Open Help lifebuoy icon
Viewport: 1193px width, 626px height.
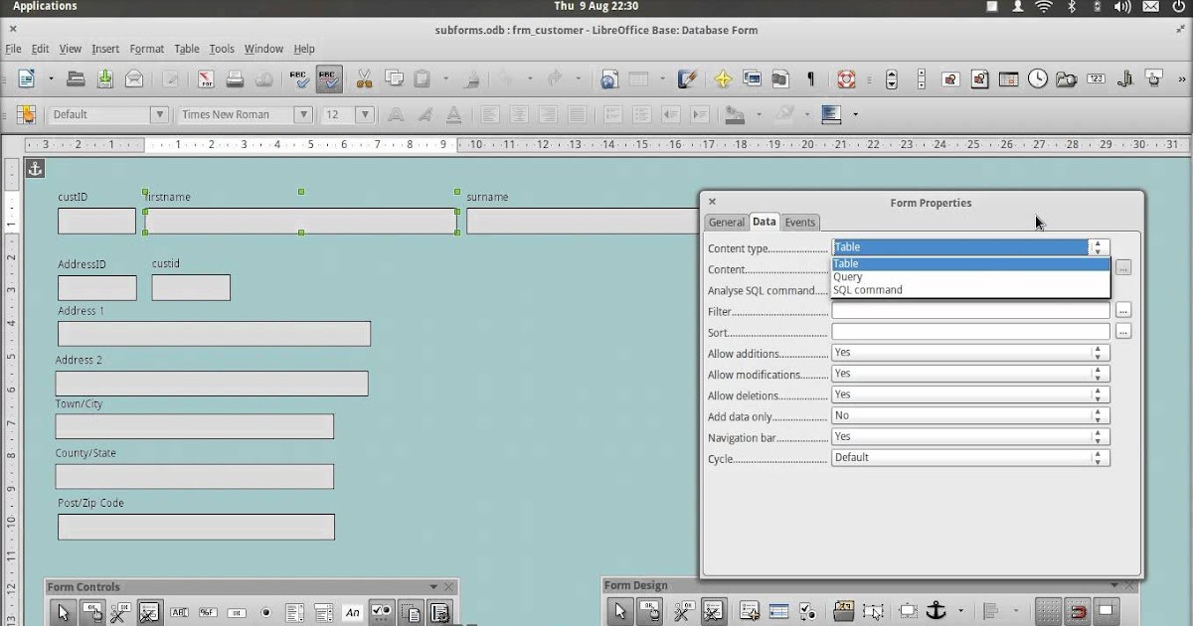pos(846,79)
